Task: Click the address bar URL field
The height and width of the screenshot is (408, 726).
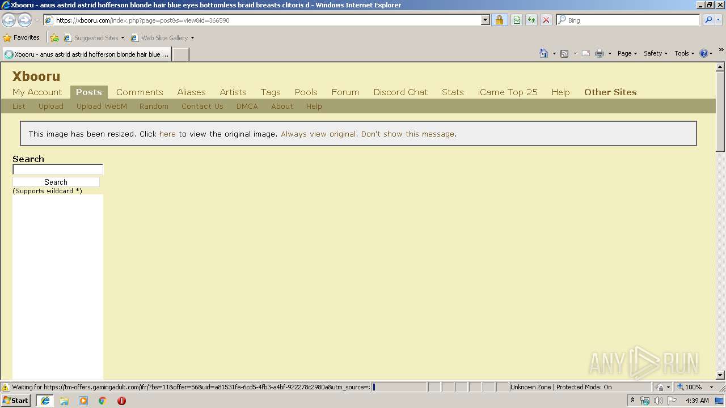Action: coord(262,20)
